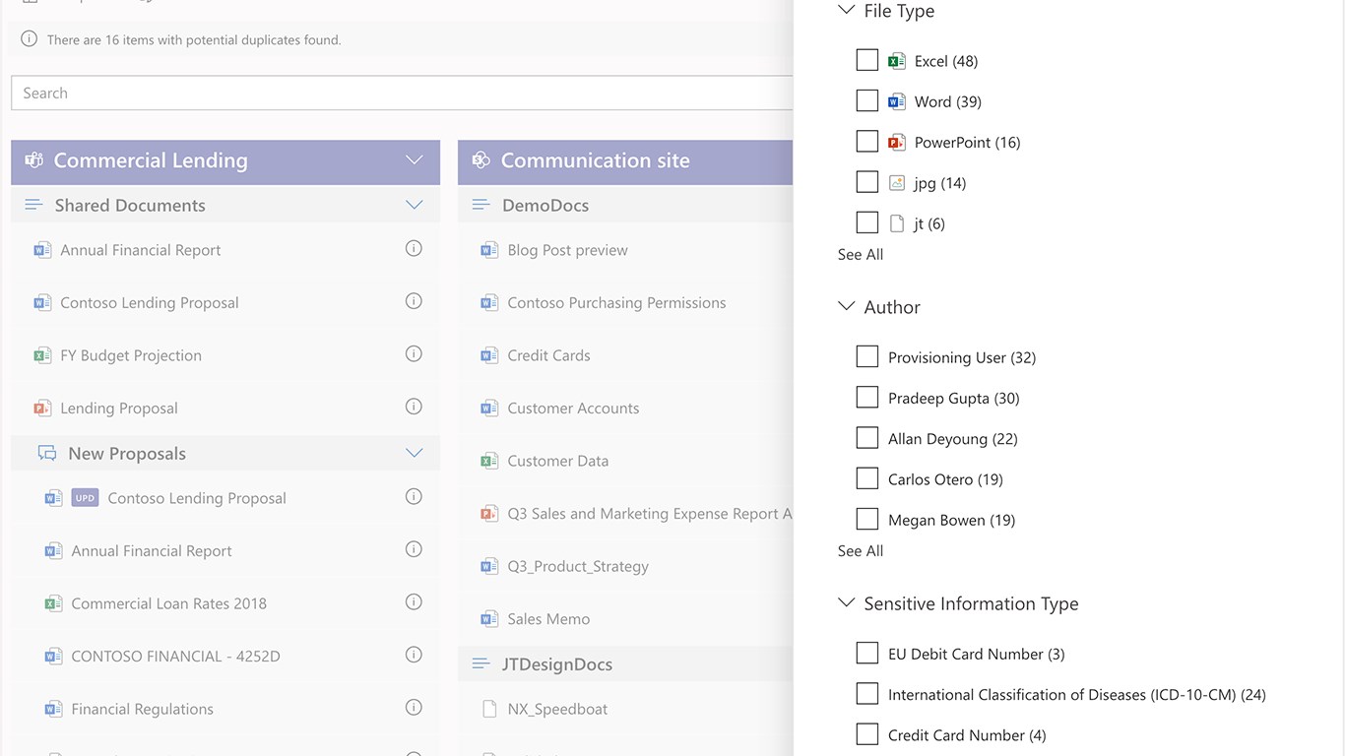Viewport: 1345px width, 756px height.
Task: Collapse the Commercial Lending group
Action: click(415, 160)
